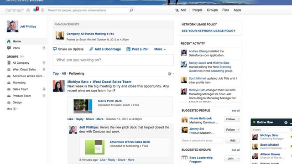Click Enter a coworker's email field
This screenshot has width=292, height=164.
202,140
